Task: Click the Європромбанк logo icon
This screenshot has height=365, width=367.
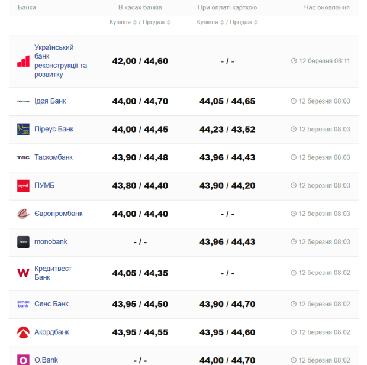Action: point(23,214)
